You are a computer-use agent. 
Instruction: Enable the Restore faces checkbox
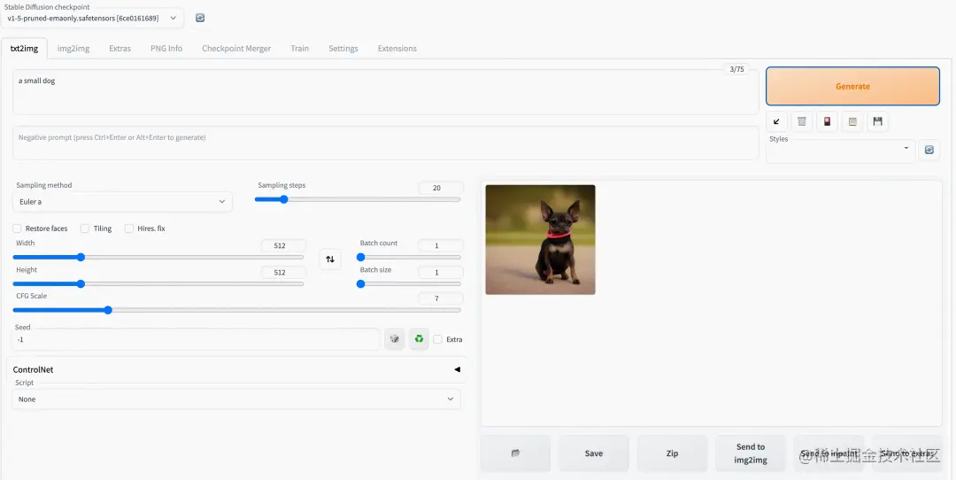click(17, 228)
